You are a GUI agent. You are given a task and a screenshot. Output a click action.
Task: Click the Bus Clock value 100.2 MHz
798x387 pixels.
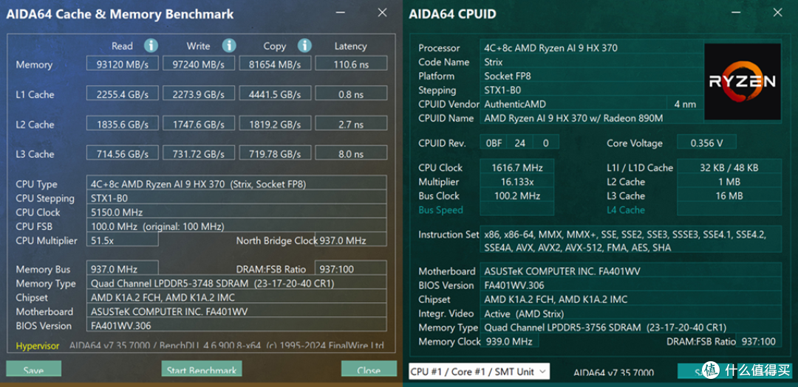click(x=517, y=196)
